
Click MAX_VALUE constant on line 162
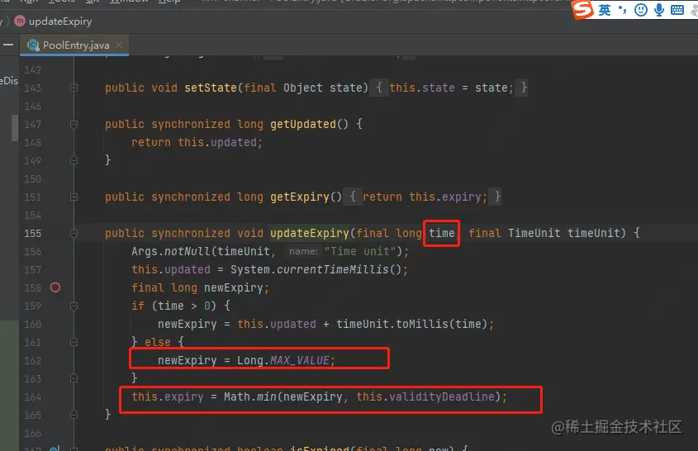click(300, 360)
